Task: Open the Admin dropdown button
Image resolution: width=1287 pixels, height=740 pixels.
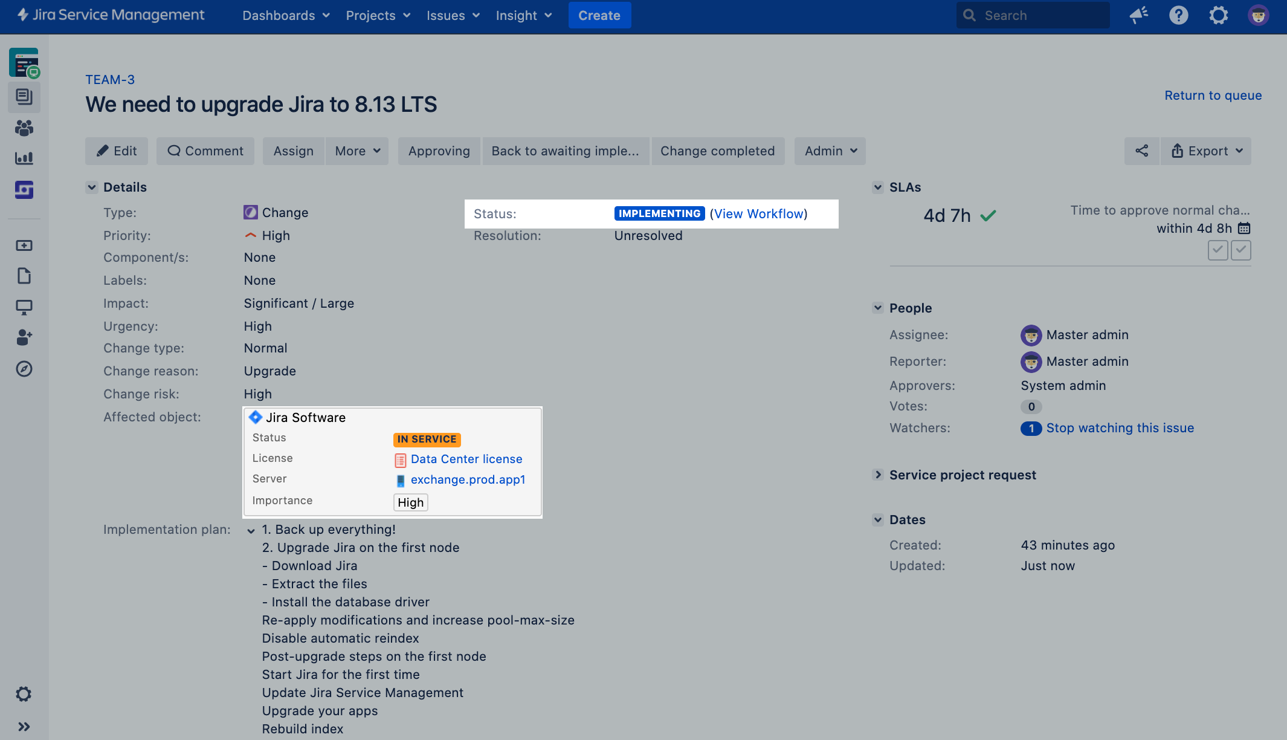Action: pyautogui.click(x=830, y=151)
